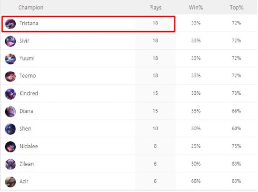Image resolution: width=258 pixels, height=192 pixels.
Task: Click Teemo's champion portrait icon
Action: coord(10,76)
